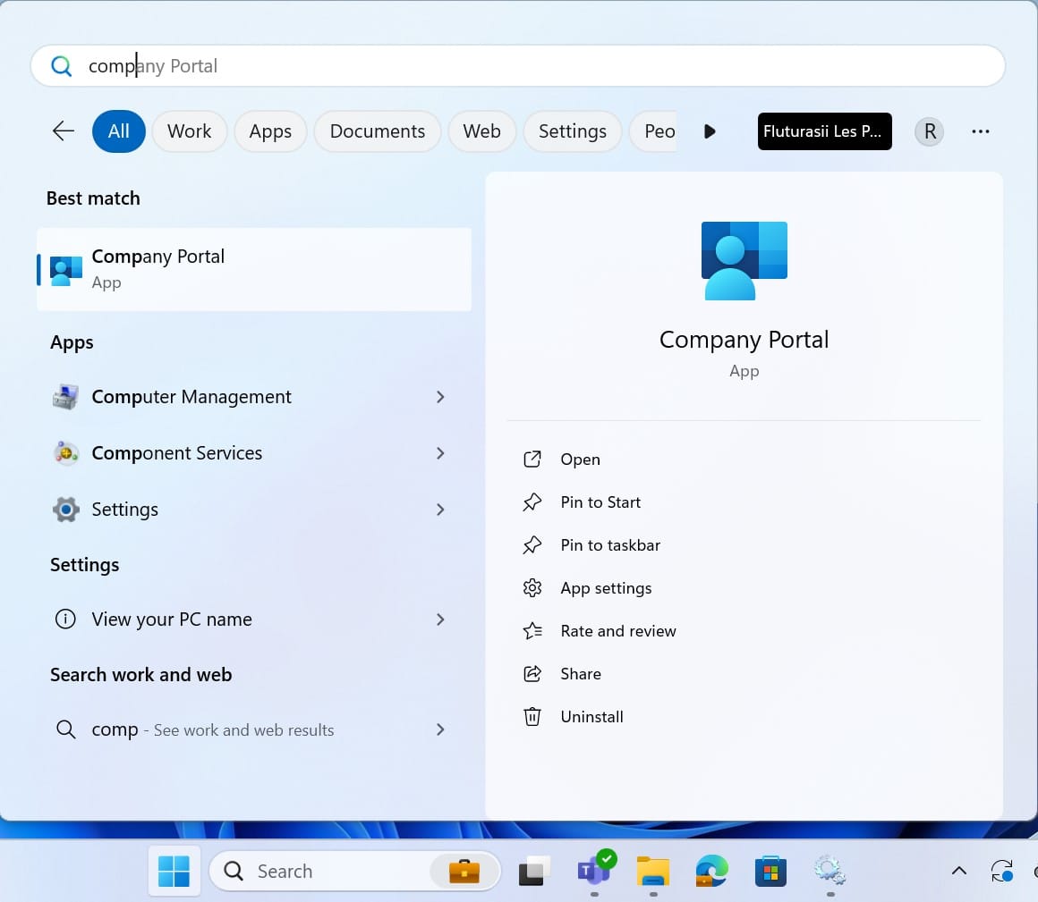Image resolution: width=1038 pixels, height=902 pixels.
Task: Choose Pin to taskbar
Action: pos(610,545)
